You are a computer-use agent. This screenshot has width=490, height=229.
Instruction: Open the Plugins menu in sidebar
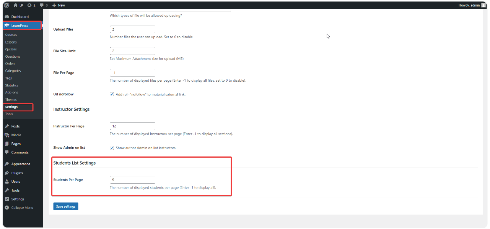[17, 173]
